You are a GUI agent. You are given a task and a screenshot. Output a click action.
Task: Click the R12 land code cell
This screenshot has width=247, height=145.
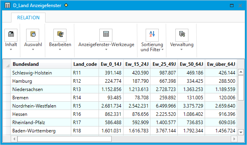pyautogui.click(x=85, y=81)
